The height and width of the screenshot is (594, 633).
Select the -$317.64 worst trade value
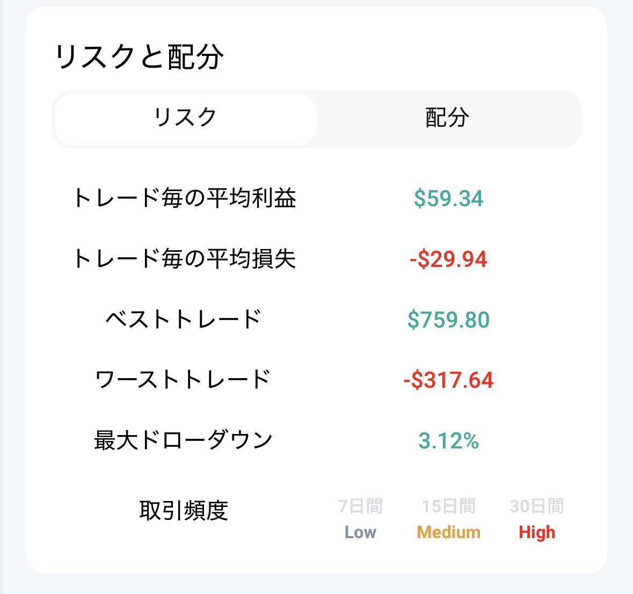(448, 380)
